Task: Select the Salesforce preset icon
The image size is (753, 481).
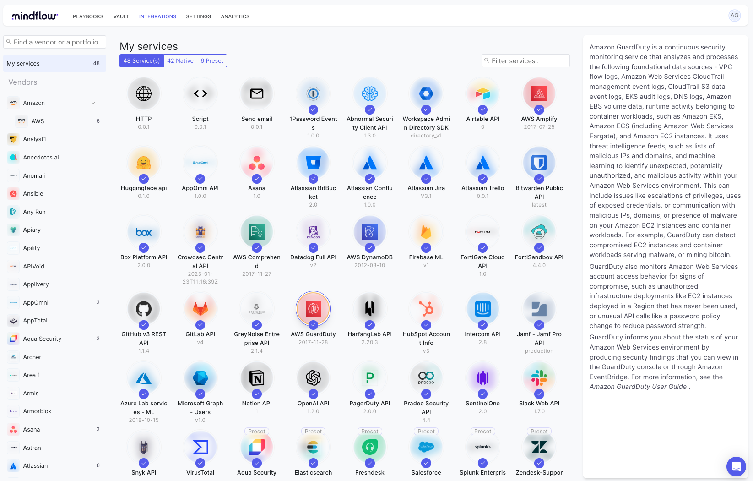Action: click(x=426, y=447)
